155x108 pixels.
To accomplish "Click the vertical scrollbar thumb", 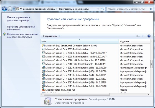I will point(152,64).
